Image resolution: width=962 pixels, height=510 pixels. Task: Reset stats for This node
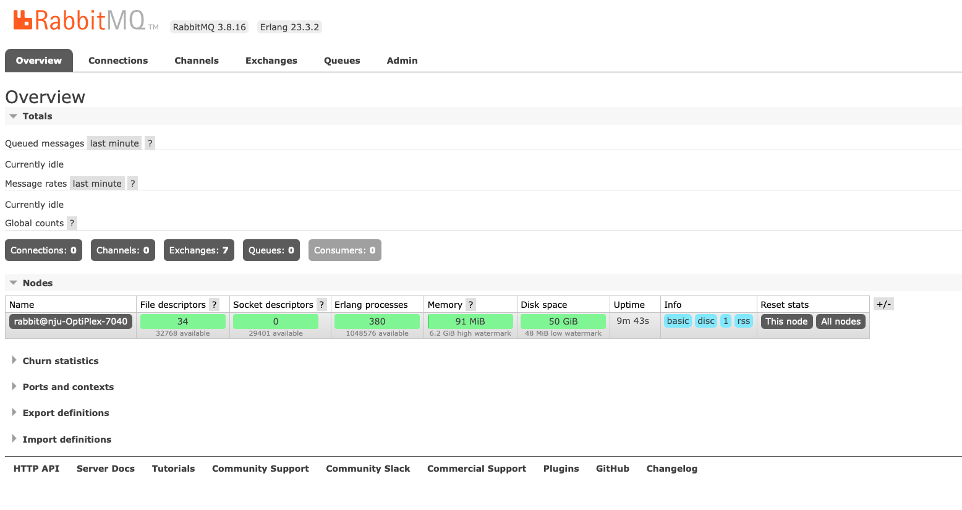[x=786, y=321]
